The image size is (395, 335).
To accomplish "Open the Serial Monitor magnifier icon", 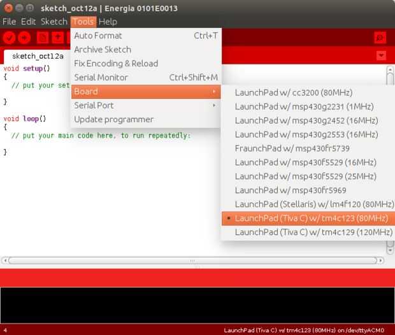I will [x=380, y=38].
